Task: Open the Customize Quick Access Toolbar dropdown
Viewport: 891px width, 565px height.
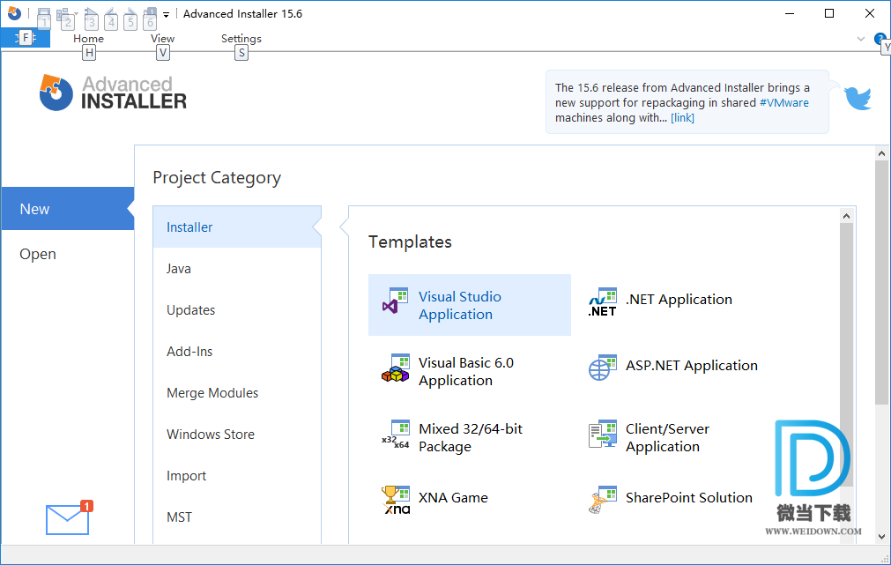Action: 166,15
